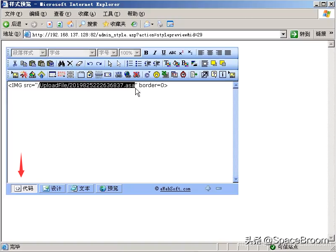Image resolution: width=336 pixels, height=252 pixels.
Task: Switch to 代码 code view mode
Action: (x=24, y=189)
